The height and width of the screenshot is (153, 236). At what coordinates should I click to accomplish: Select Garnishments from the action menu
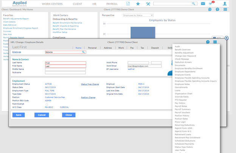click(181, 87)
